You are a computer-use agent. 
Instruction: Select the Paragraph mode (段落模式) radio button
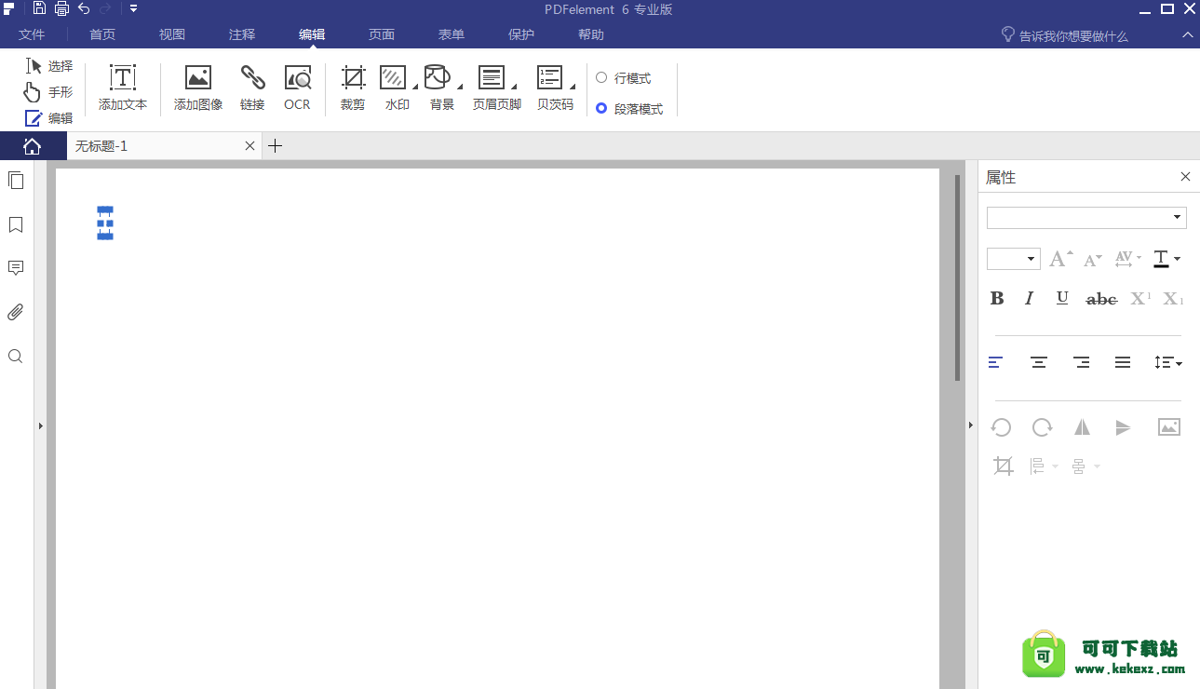click(x=601, y=108)
